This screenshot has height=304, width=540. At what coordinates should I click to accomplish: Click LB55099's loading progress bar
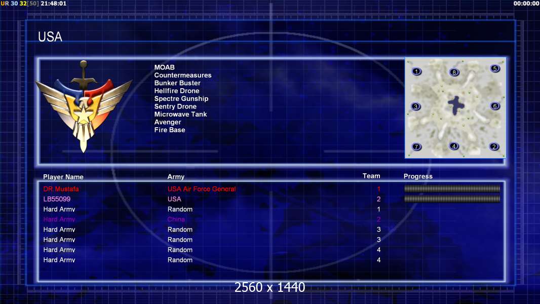point(452,199)
